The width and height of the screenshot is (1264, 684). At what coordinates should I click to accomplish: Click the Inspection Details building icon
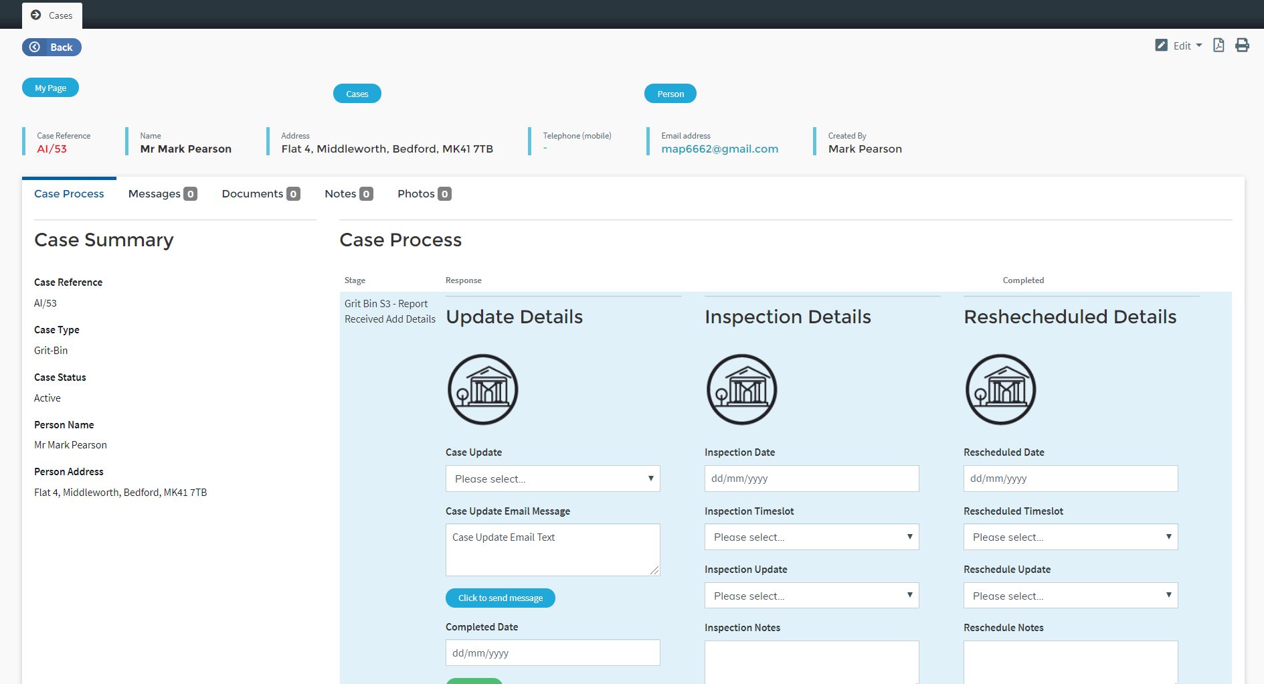click(741, 390)
